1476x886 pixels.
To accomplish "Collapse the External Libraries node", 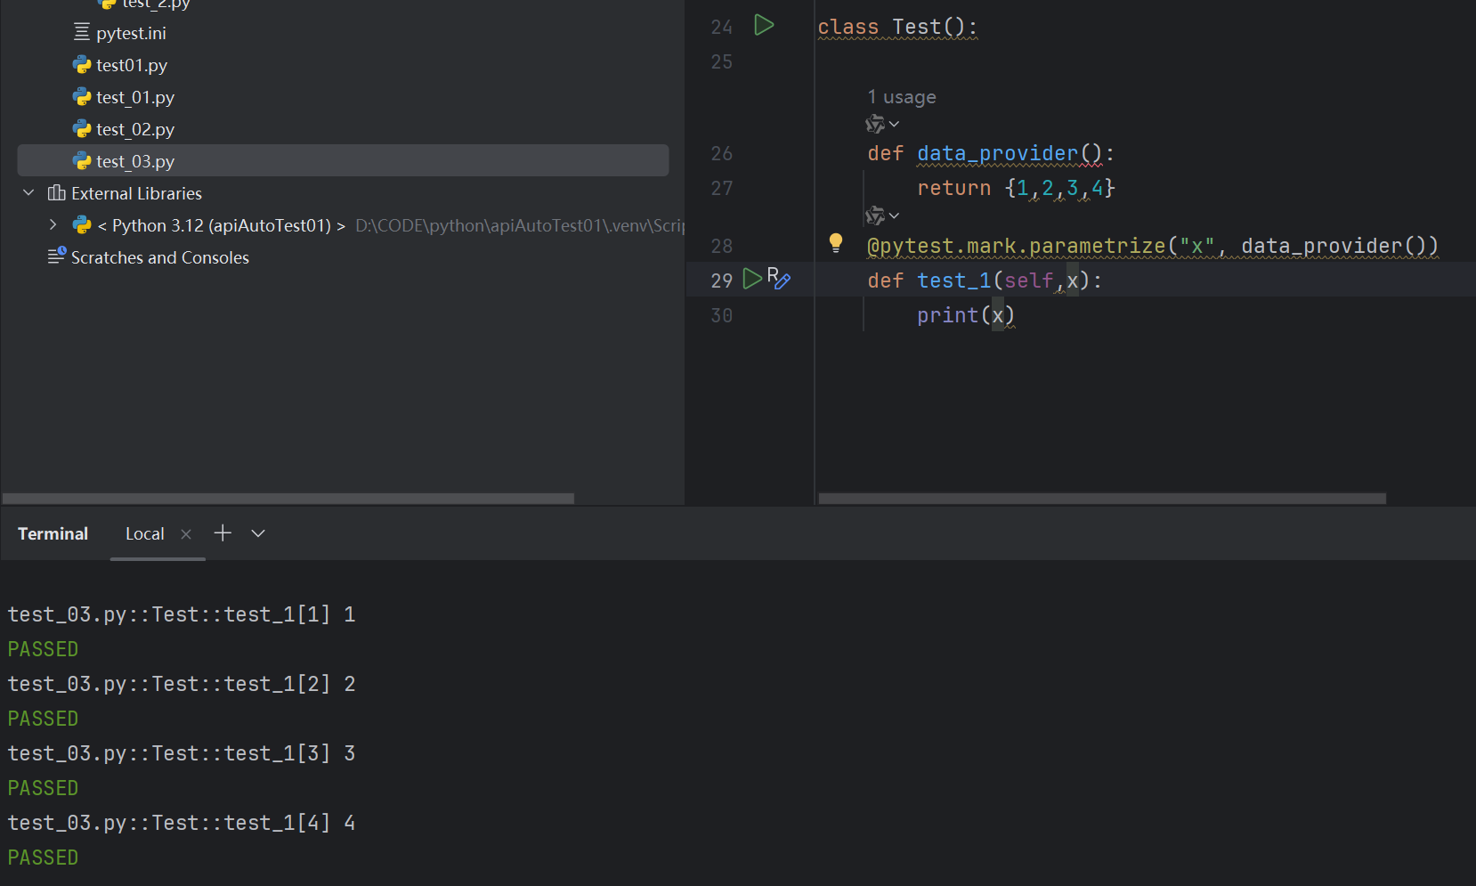I will tap(28, 193).
